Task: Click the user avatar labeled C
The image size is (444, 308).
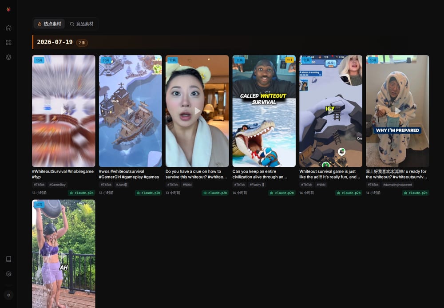Action: coord(8,295)
